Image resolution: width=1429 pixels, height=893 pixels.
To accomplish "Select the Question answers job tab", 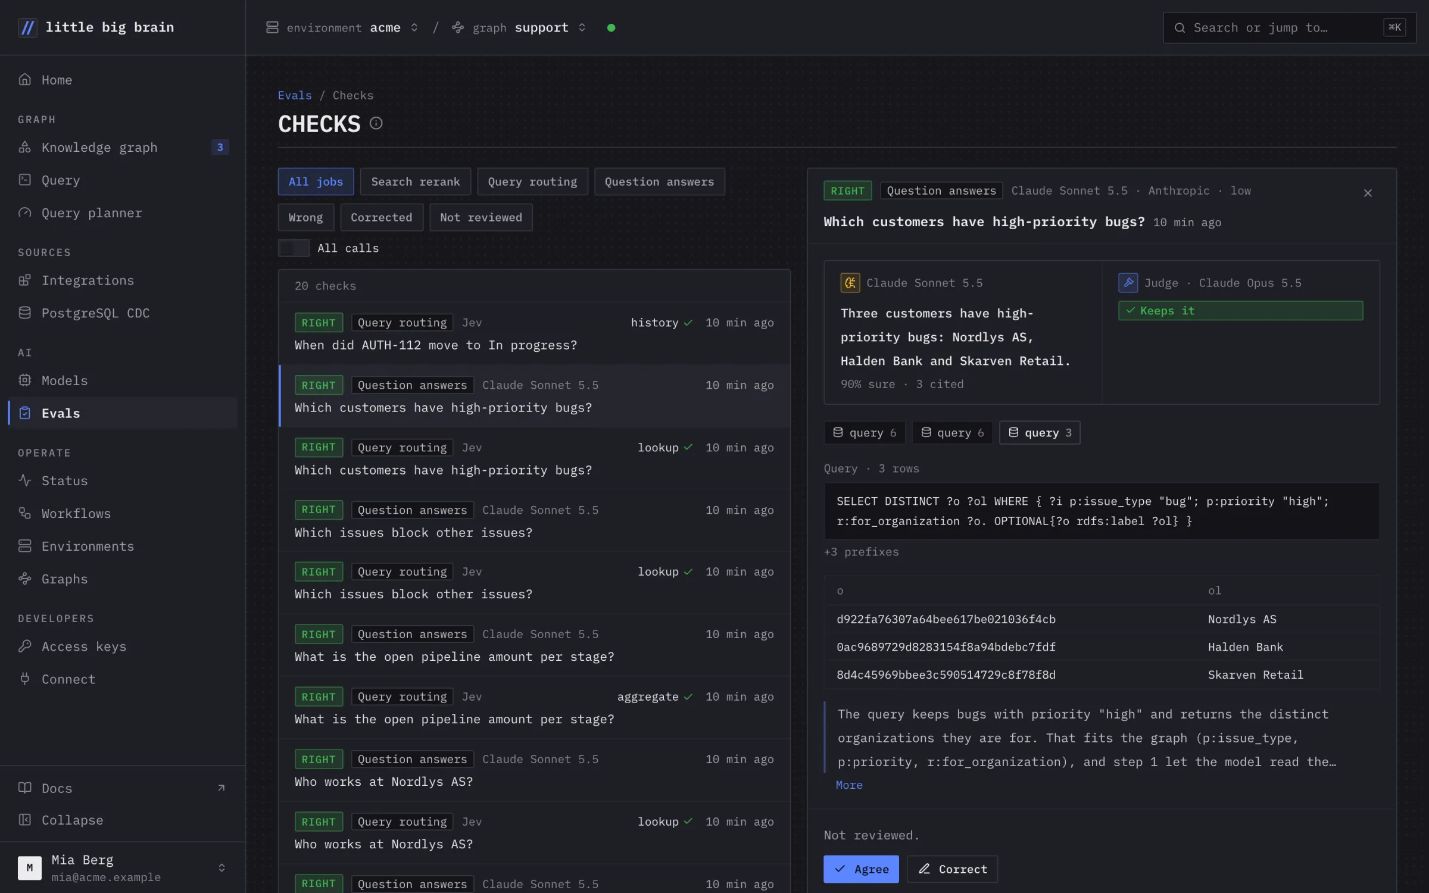I will 659,182.
